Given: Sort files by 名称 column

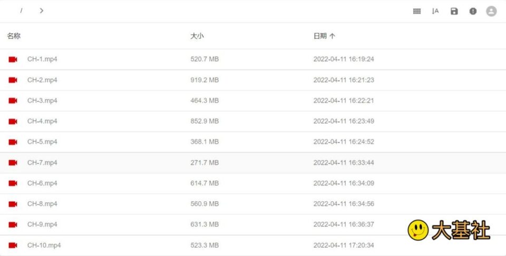Looking at the screenshot, I should [14, 36].
